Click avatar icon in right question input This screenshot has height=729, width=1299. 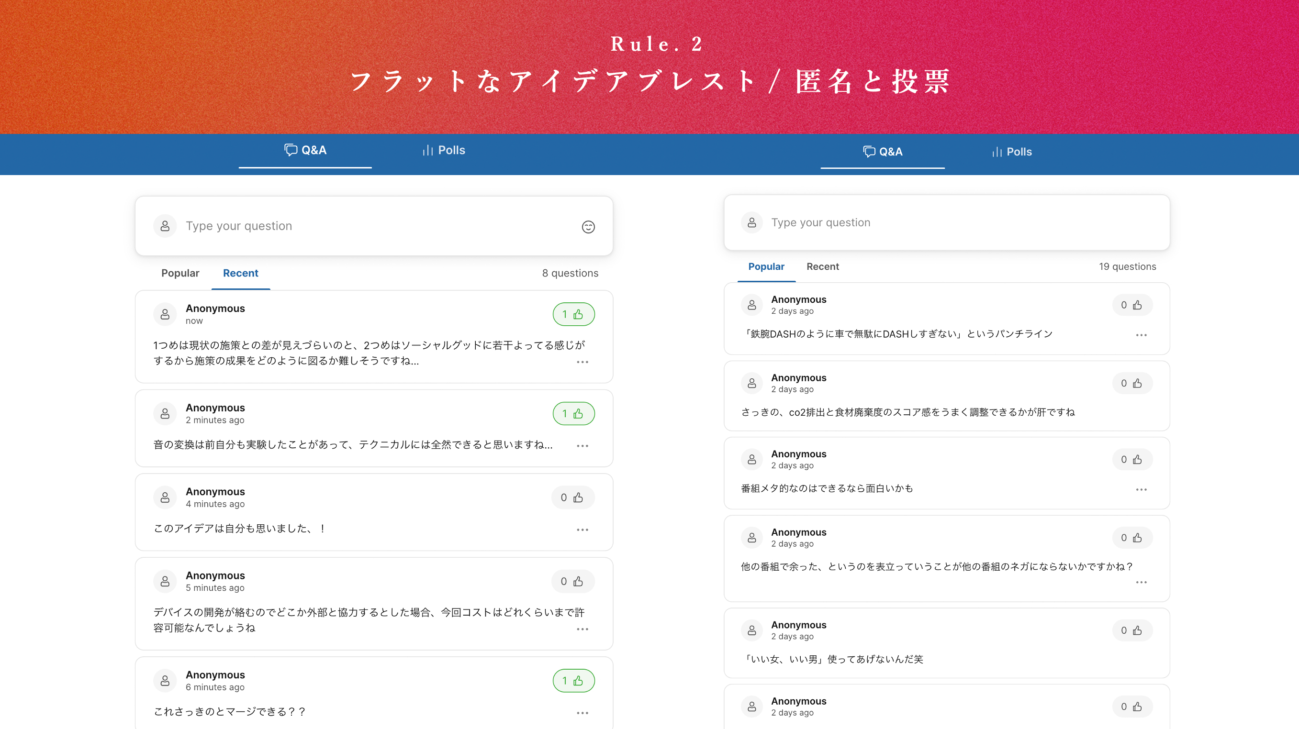(x=751, y=223)
